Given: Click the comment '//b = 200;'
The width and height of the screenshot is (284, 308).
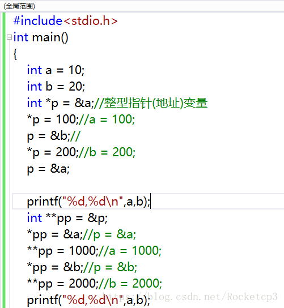Looking at the screenshot, I should point(107,152).
